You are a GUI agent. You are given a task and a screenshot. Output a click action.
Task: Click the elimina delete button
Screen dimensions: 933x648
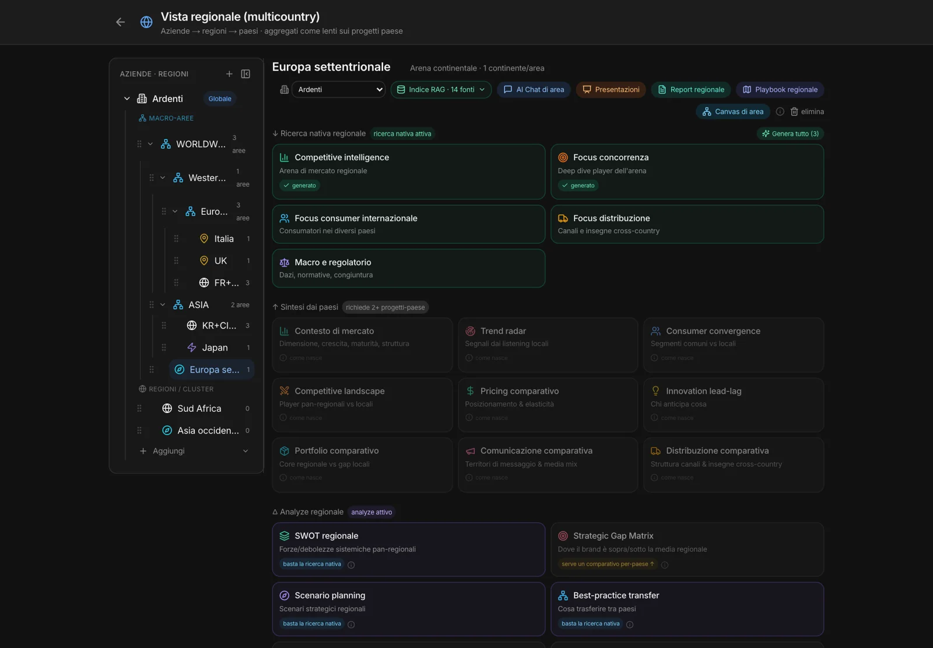pyautogui.click(x=807, y=111)
